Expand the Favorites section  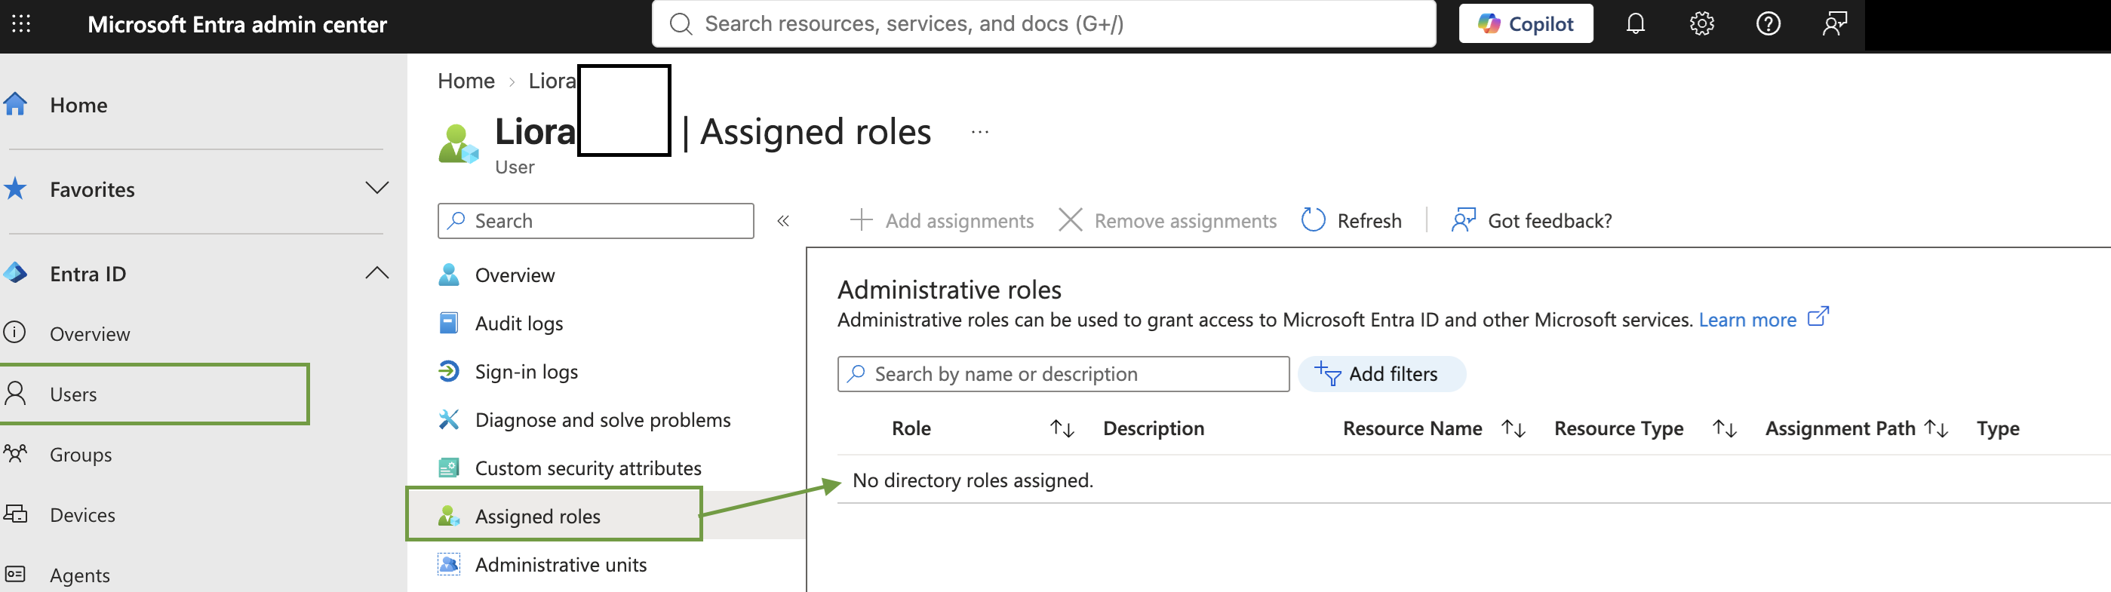tap(376, 189)
